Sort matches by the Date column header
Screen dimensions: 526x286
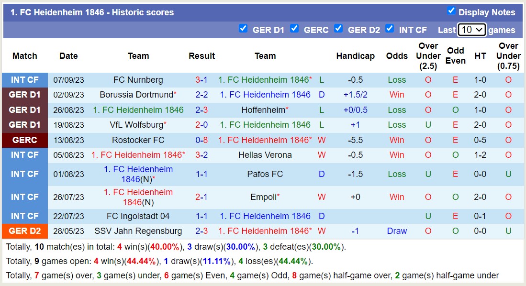pos(68,56)
